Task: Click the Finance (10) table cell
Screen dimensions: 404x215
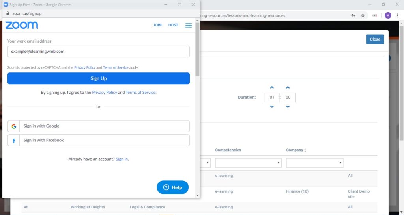Action: (297, 191)
